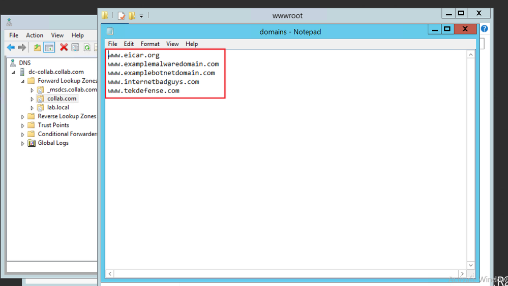Close the domains Notepad window
This screenshot has height=286, width=508.
click(x=465, y=29)
